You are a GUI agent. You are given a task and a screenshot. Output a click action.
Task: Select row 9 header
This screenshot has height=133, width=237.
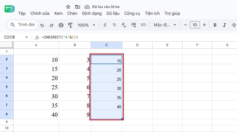7,122
